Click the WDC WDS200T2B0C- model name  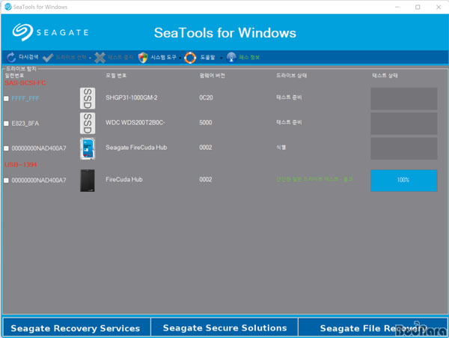point(135,123)
